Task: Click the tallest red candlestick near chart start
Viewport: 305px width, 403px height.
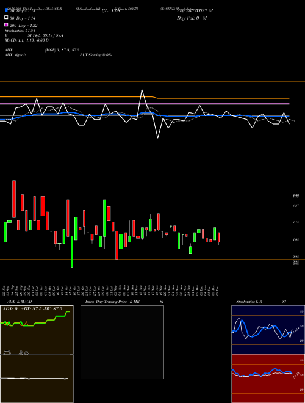Action: (x=14, y=199)
